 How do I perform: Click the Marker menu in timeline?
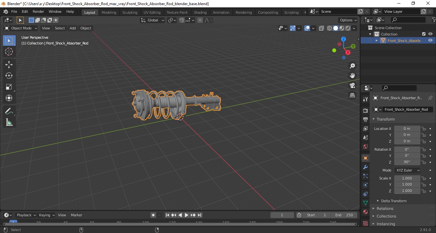tap(77, 215)
